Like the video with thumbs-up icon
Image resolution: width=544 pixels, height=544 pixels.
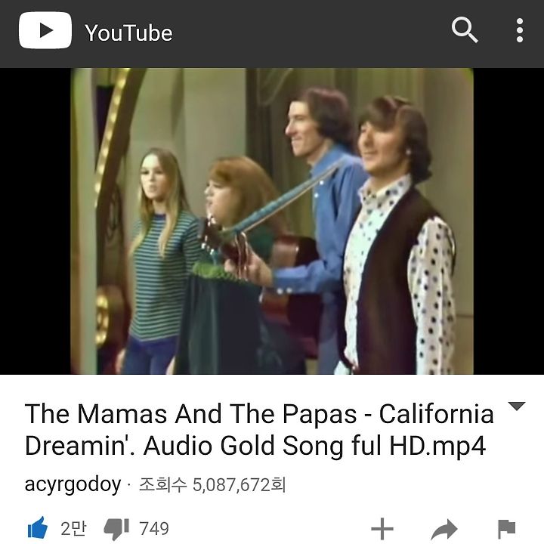coord(38,528)
